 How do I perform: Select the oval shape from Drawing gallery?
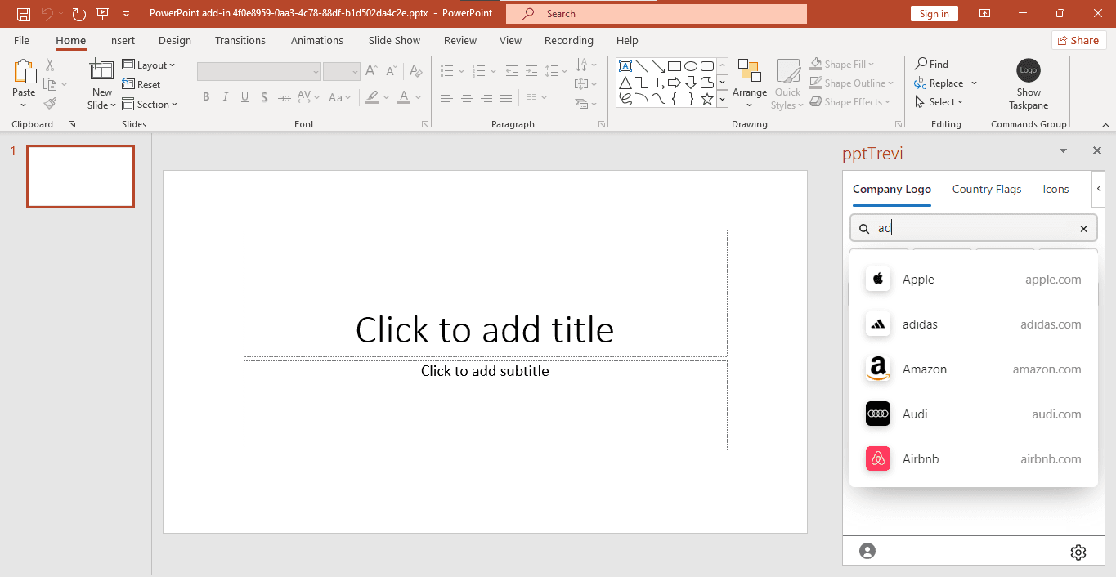click(x=690, y=65)
